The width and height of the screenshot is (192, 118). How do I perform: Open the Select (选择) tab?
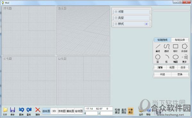[x=183, y=67]
